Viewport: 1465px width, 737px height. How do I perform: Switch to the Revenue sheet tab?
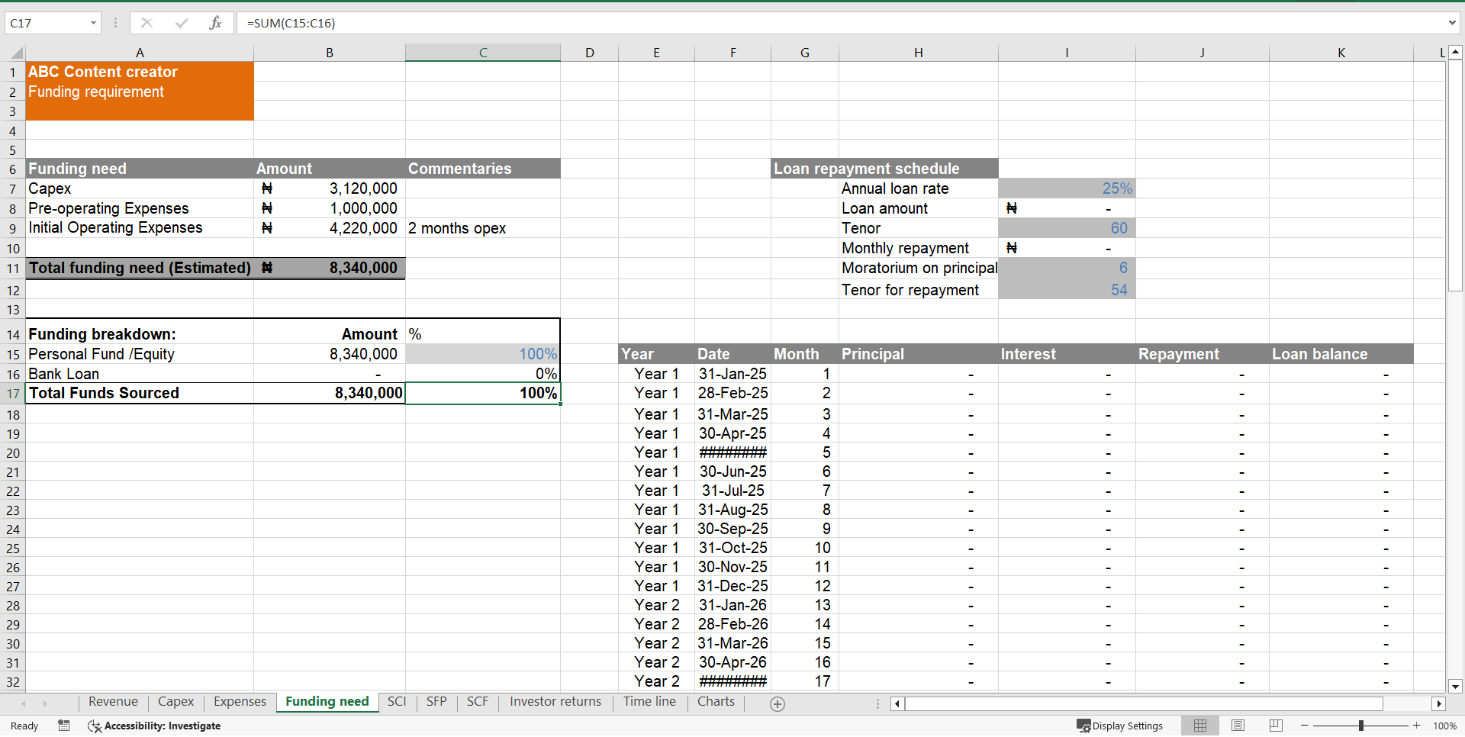click(x=113, y=702)
